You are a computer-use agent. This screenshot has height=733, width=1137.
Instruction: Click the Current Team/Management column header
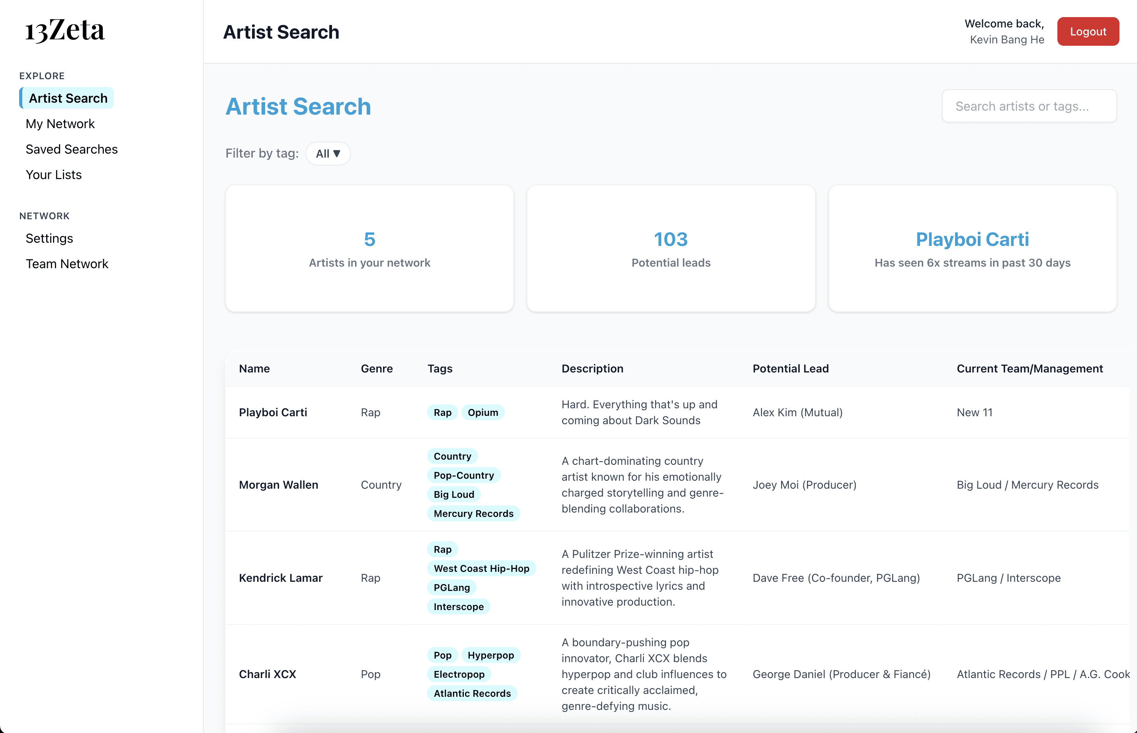[1030, 368]
